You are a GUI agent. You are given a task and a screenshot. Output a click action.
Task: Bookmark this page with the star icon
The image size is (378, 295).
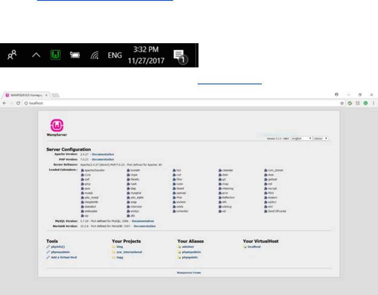(x=342, y=103)
